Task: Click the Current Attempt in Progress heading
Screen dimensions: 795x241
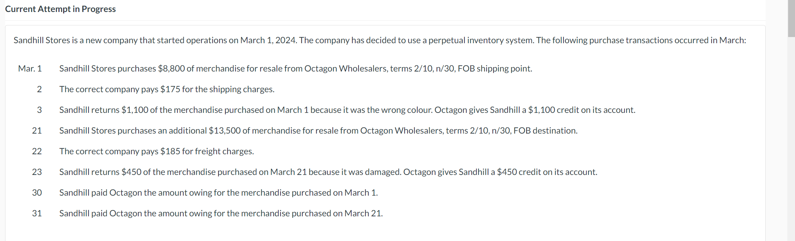Action: (x=60, y=9)
